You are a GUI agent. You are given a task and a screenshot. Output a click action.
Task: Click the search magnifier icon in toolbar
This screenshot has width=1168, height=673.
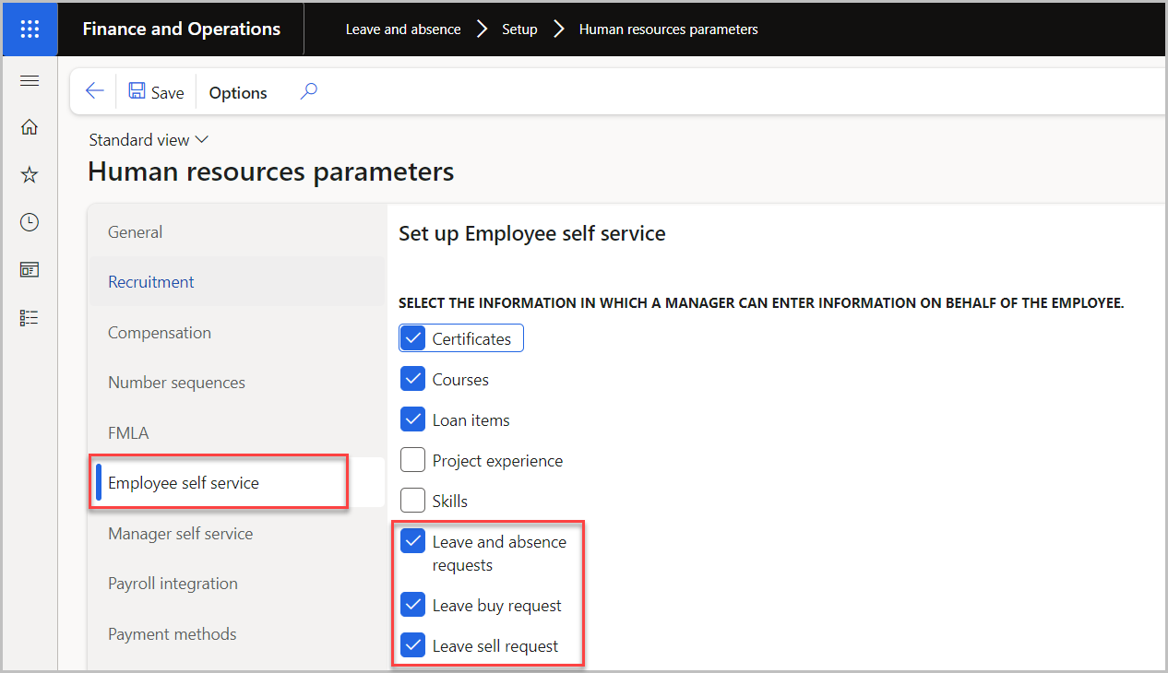tap(309, 90)
